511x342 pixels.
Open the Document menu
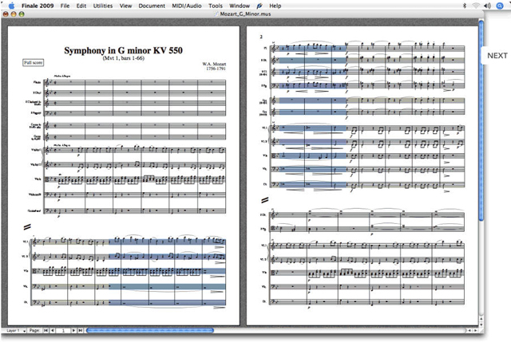(152, 6)
